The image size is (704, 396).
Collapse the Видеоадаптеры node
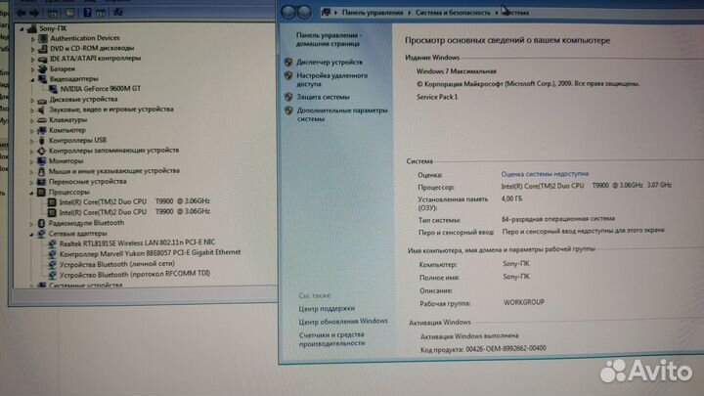click(x=32, y=79)
